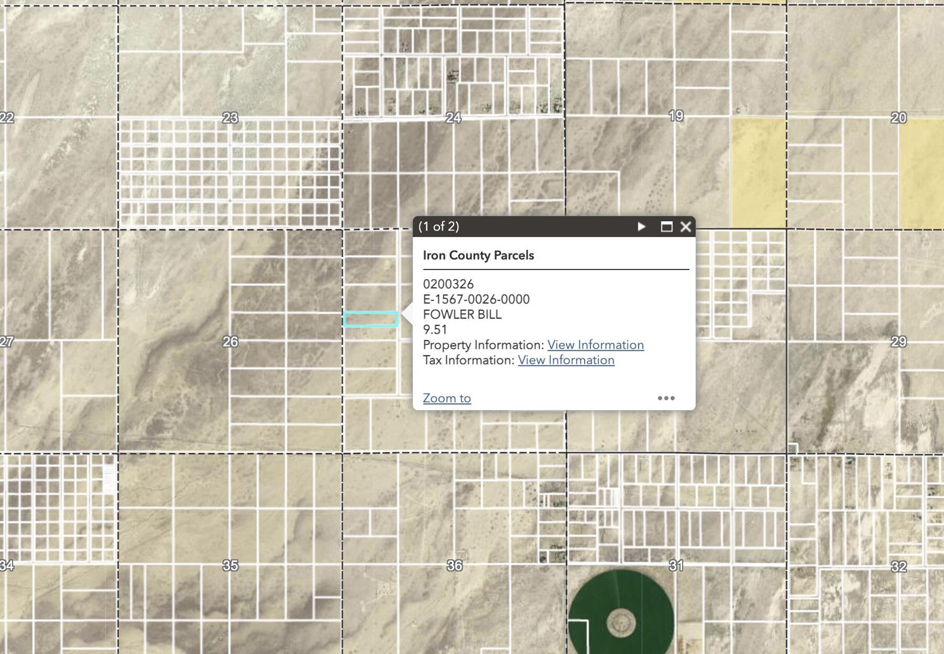Click the (1 of 2) counter

click(438, 226)
